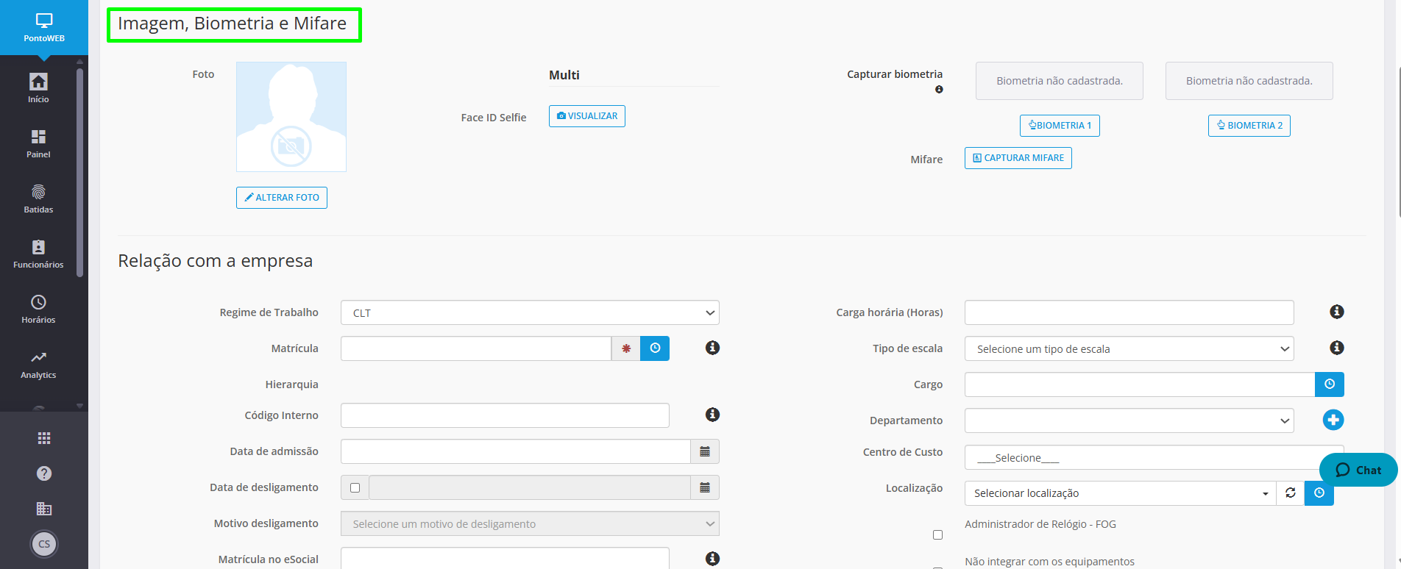Click the refresh Localização icon
Image resolution: width=1401 pixels, height=569 pixels.
(x=1291, y=493)
